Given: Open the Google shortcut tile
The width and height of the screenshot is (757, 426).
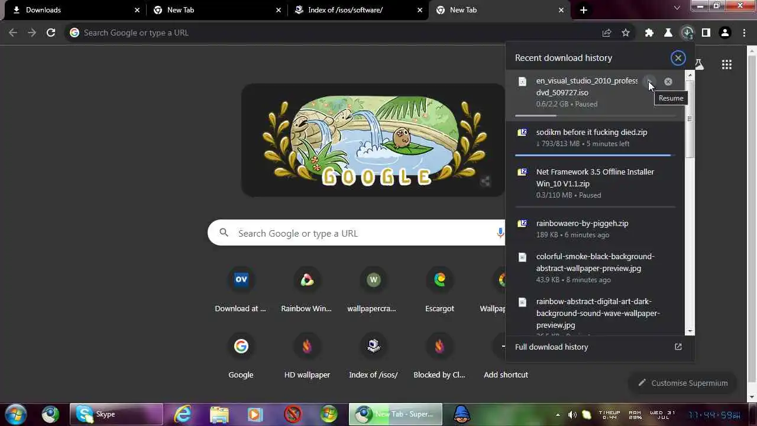Looking at the screenshot, I should point(241,356).
